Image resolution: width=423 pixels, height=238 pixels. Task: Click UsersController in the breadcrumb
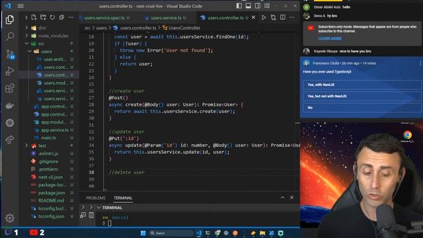click(x=184, y=28)
